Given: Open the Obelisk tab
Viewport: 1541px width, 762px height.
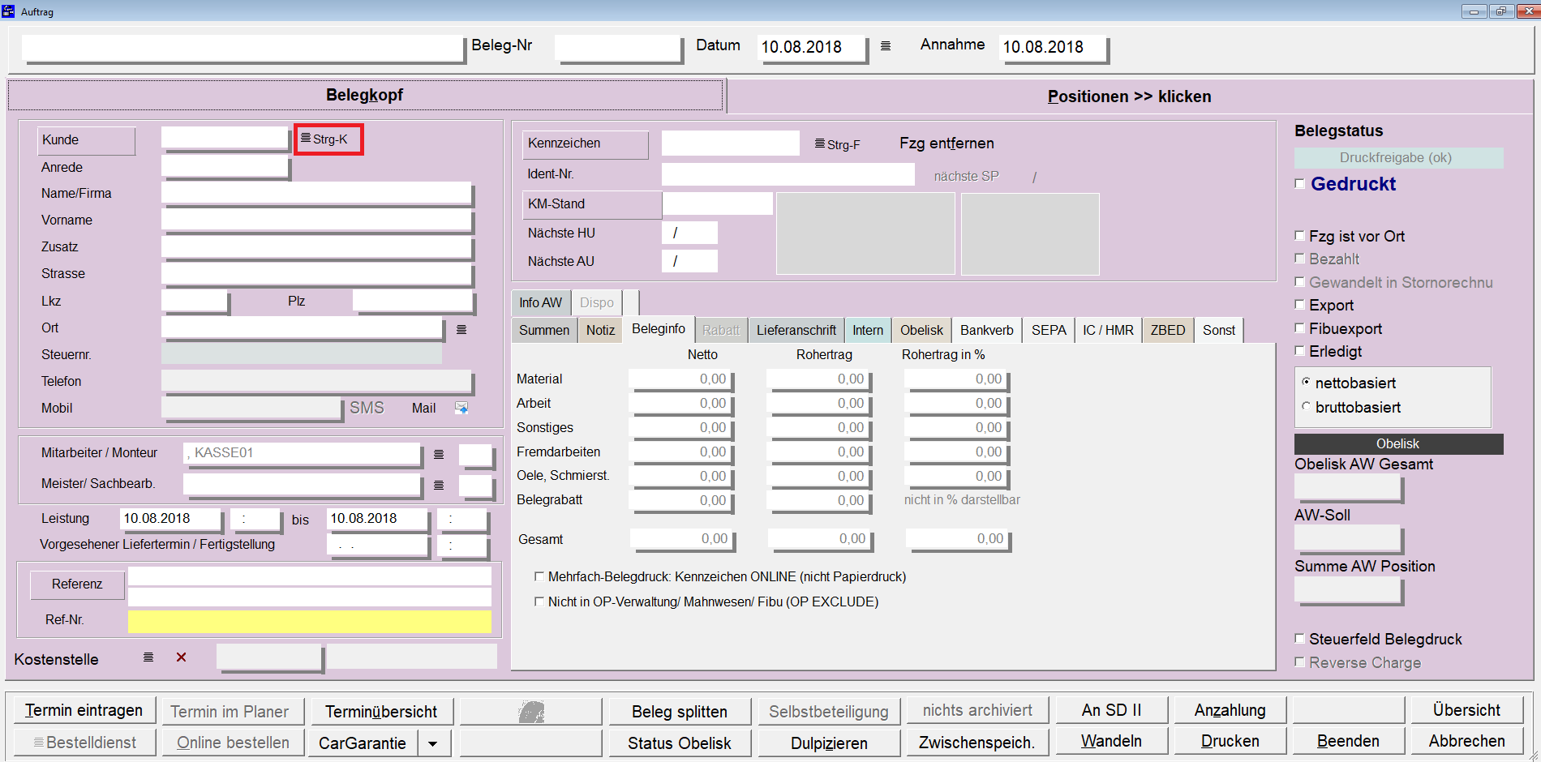Looking at the screenshot, I should coord(922,330).
